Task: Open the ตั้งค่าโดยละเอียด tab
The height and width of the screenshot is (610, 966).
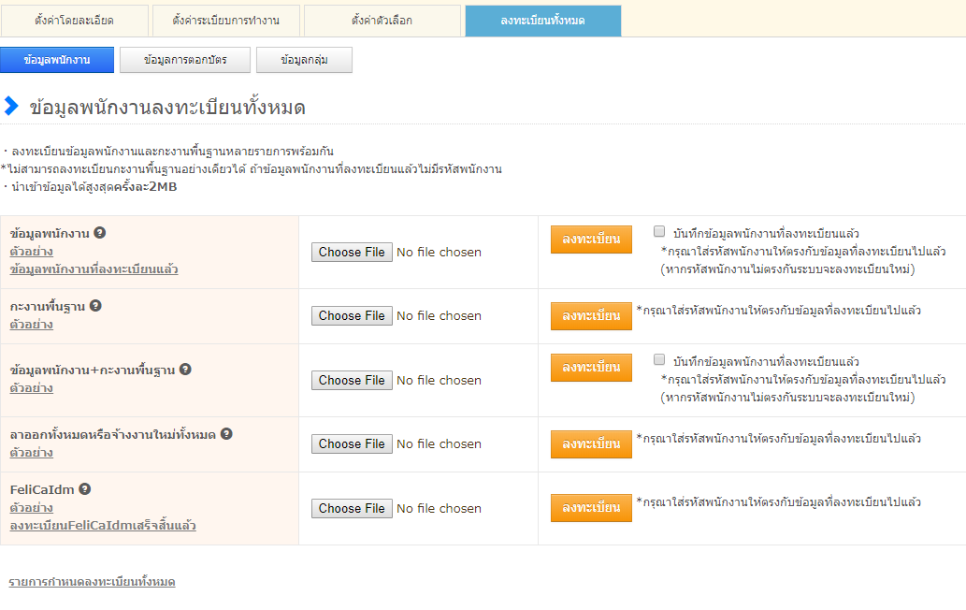Action: coord(75,20)
